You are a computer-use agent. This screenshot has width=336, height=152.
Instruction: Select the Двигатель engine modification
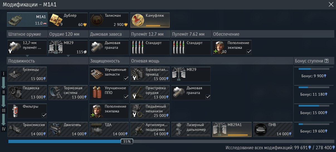[x=68, y=129]
